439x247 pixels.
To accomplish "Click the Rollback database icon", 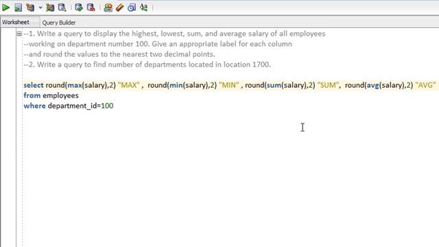I will (91, 8).
